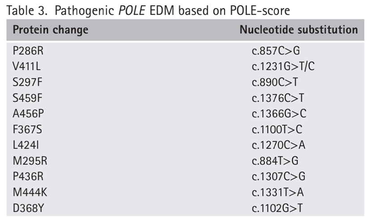
Task: Click the c.1331T>A substitution value
Action: [278, 192]
